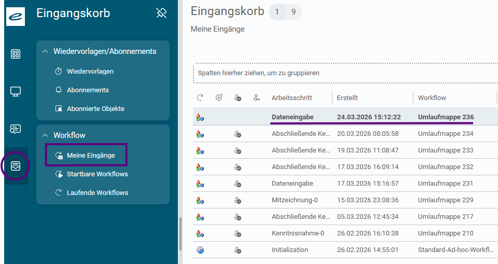
Task: Click the gear icon in the Initialization row
Action: (200, 250)
